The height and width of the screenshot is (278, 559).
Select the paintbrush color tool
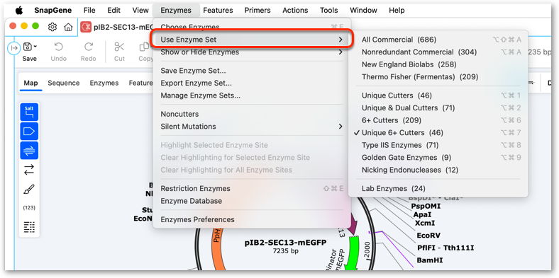tap(29, 189)
